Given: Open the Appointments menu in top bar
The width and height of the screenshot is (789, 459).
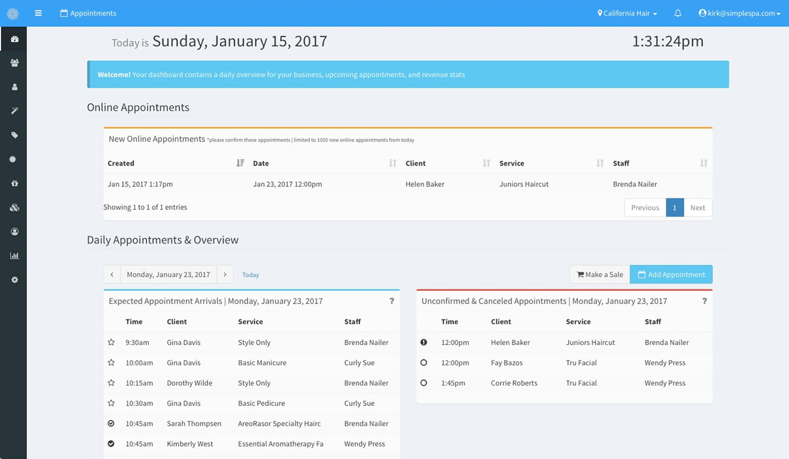Looking at the screenshot, I should [88, 13].
